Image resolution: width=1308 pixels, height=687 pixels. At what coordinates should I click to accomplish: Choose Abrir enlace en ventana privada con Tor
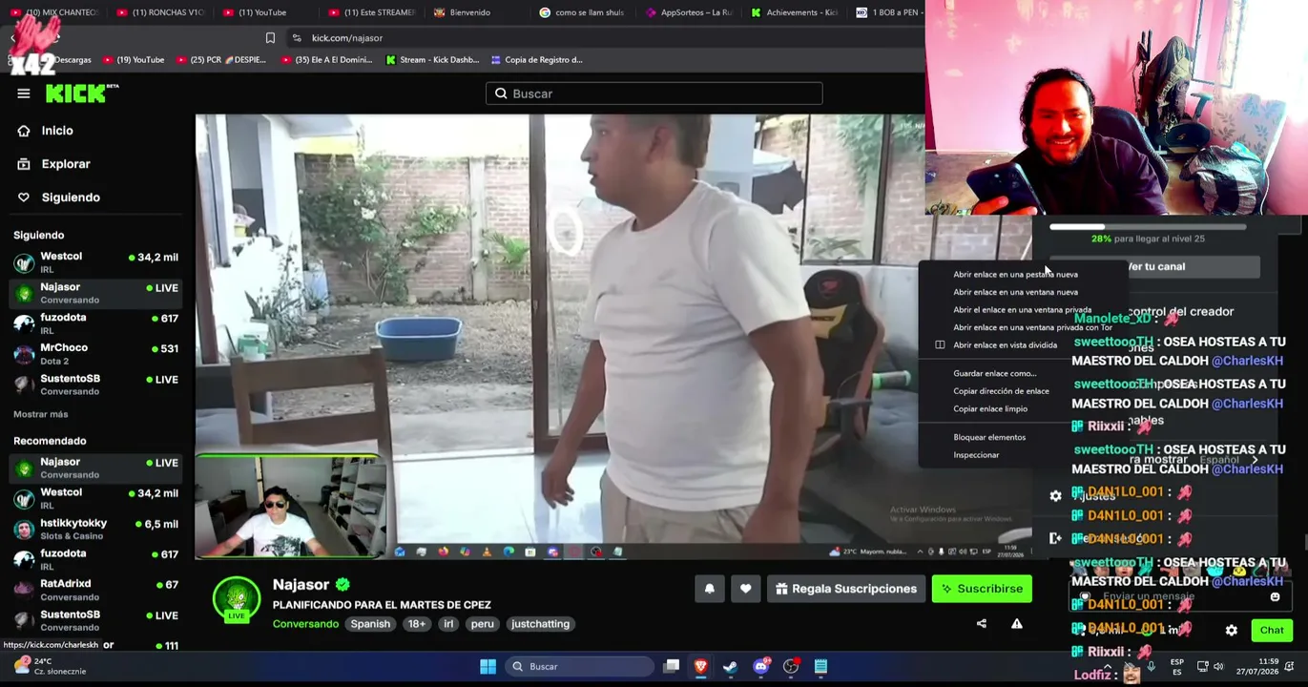1032,327
